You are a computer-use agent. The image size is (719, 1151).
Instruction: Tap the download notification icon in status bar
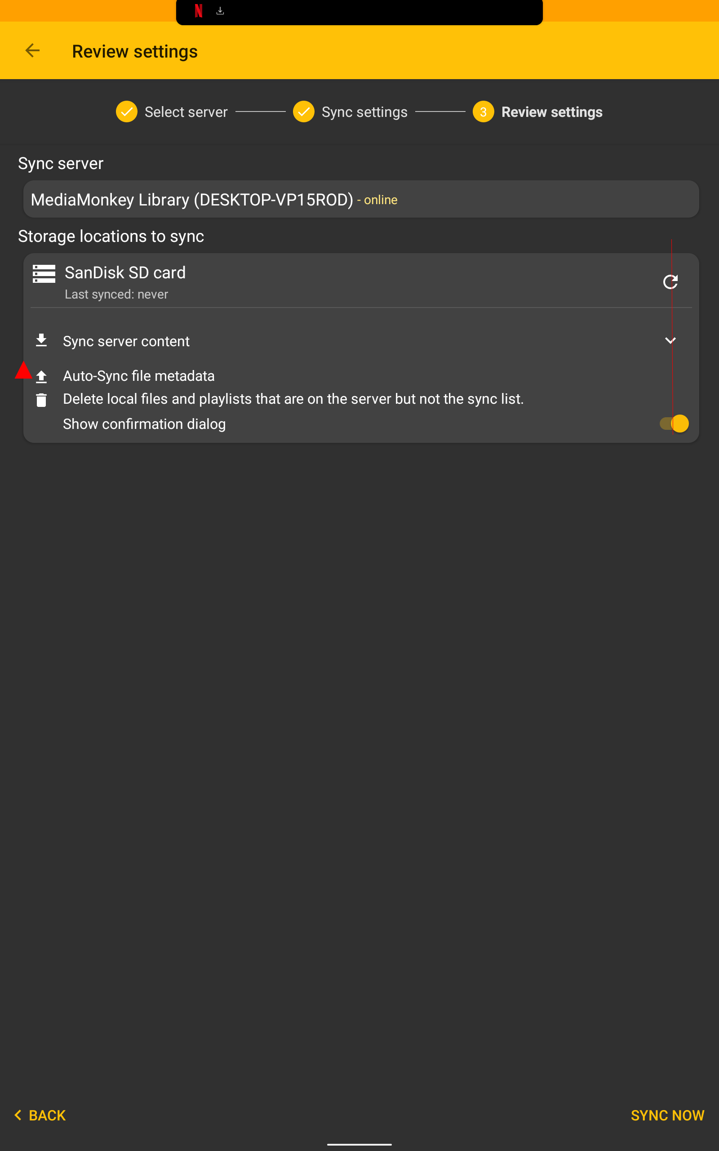click(x=220, y=10)
